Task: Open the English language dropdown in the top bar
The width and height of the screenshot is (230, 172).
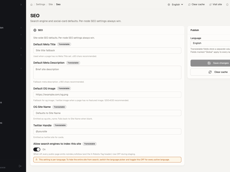Action: tap(175, 5)
